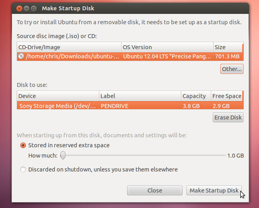Click the OS Version column header
The height and width of the screenshot is (208, 259).
pos(167,47)
